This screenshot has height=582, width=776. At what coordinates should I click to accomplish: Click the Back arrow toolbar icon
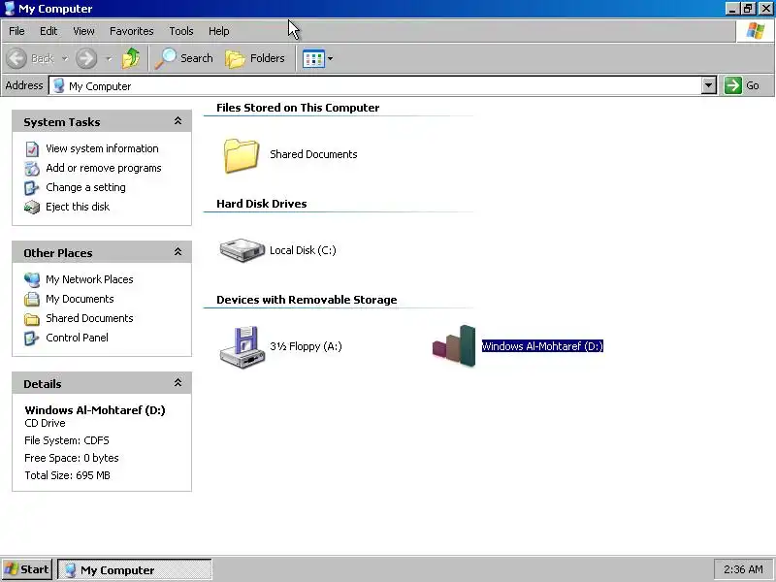pos(16,58)
